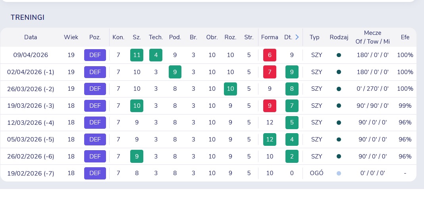Click the light blue Rodzaj dot for 19/02/2026
424x210 pixels.
tap(339, 173)
